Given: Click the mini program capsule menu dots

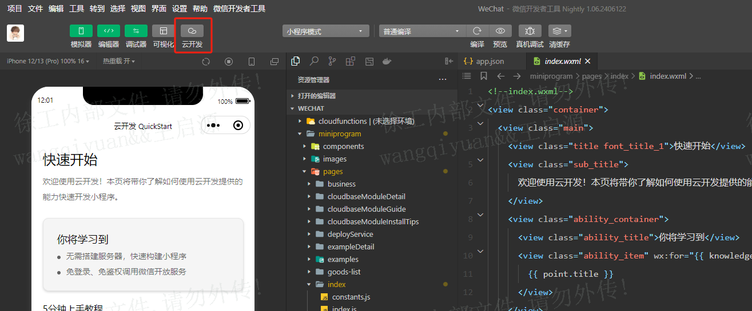Looking at the screenshot, I should tap(213, 126).
